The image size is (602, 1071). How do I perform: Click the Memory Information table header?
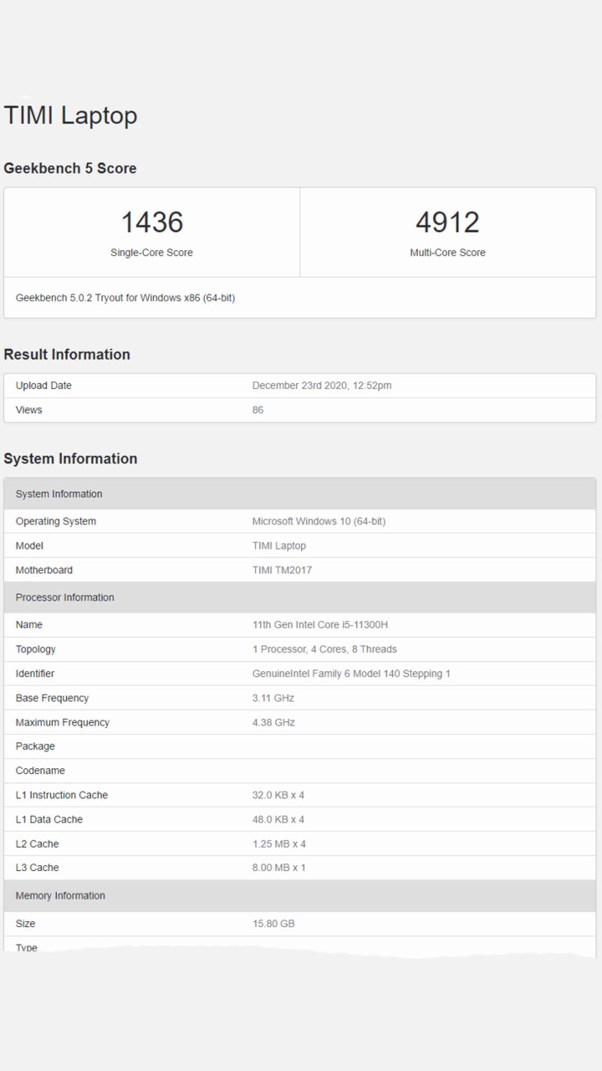click(300, 895)
